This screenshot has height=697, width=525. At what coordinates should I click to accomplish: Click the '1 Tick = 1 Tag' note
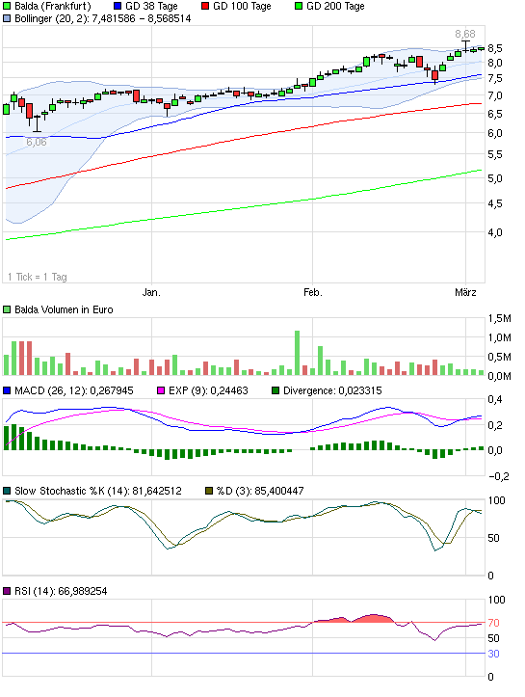tap(38, 277)
